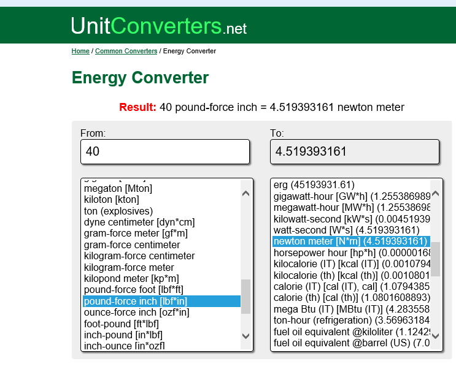Click the To list scrollbar thumb
Image resolution: width=456 pixels, height=372 pixels.
coord(435,259)
